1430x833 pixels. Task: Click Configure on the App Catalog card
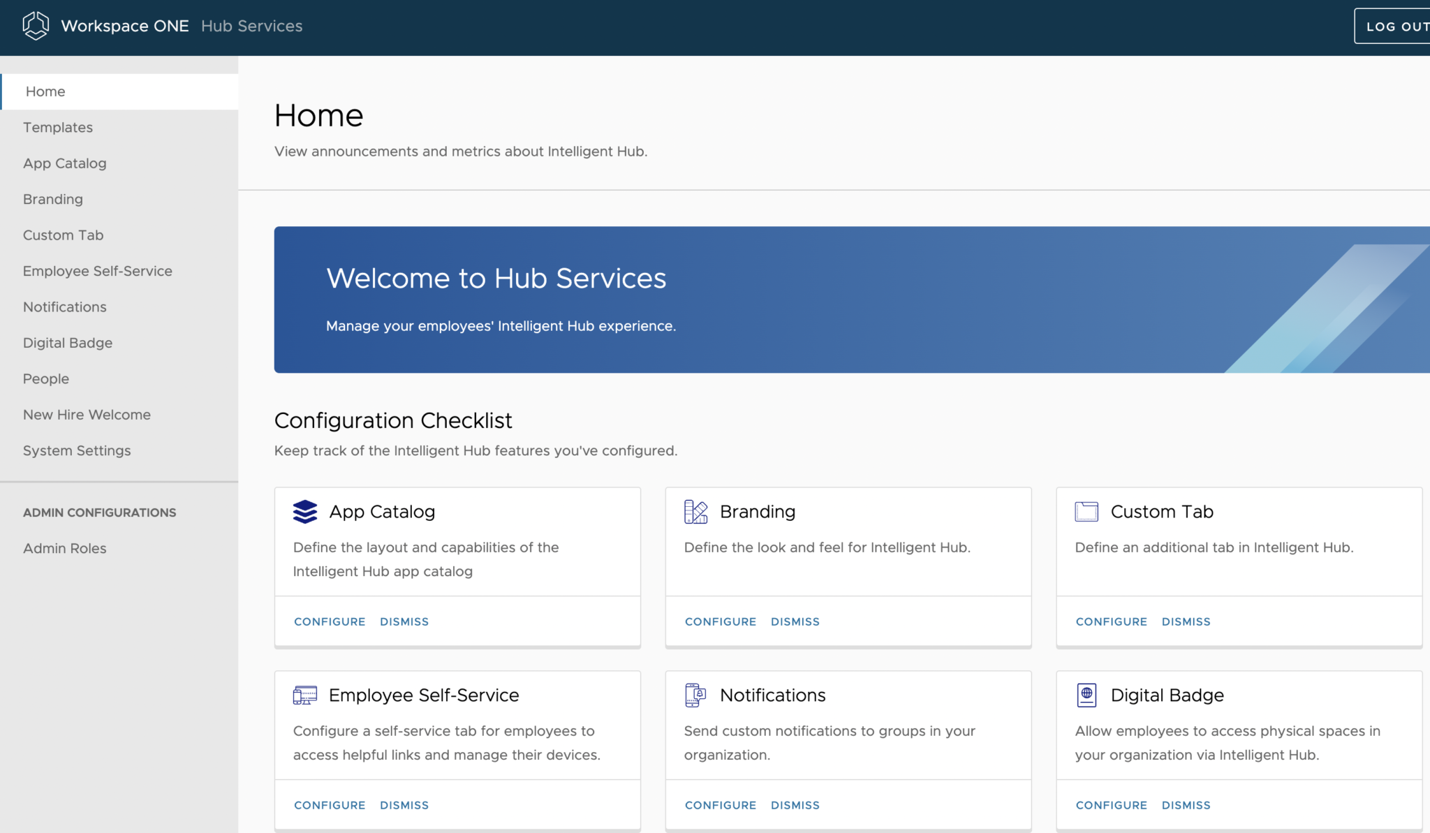[x=329, y=621]
